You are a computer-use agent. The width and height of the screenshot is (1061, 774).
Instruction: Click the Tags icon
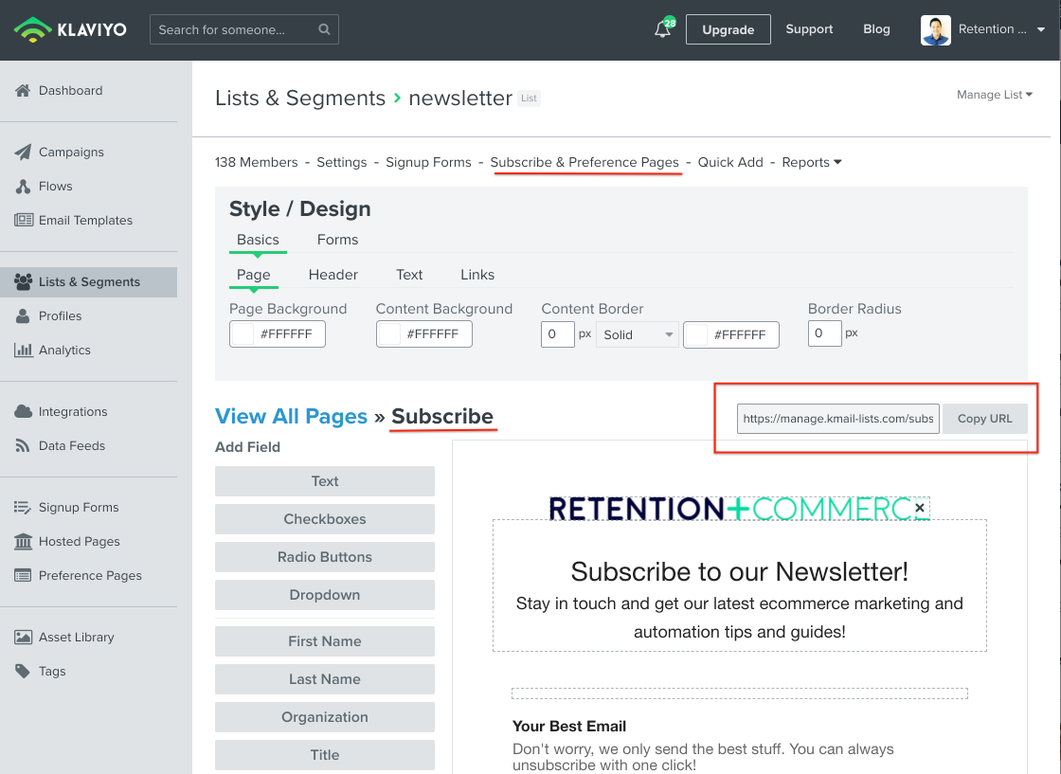coord(23,671)
